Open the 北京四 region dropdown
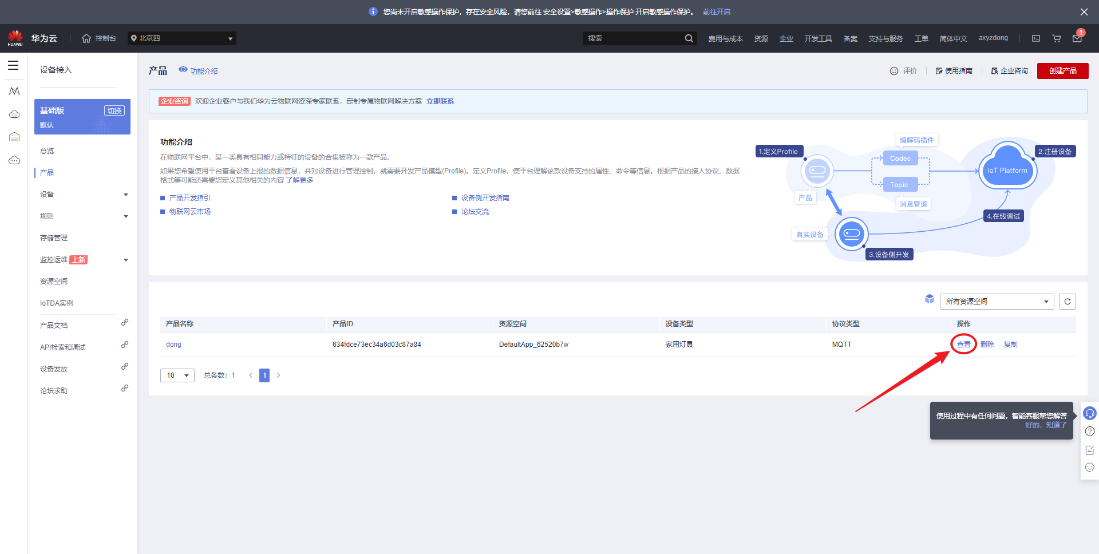 click(x=182, y=38)
